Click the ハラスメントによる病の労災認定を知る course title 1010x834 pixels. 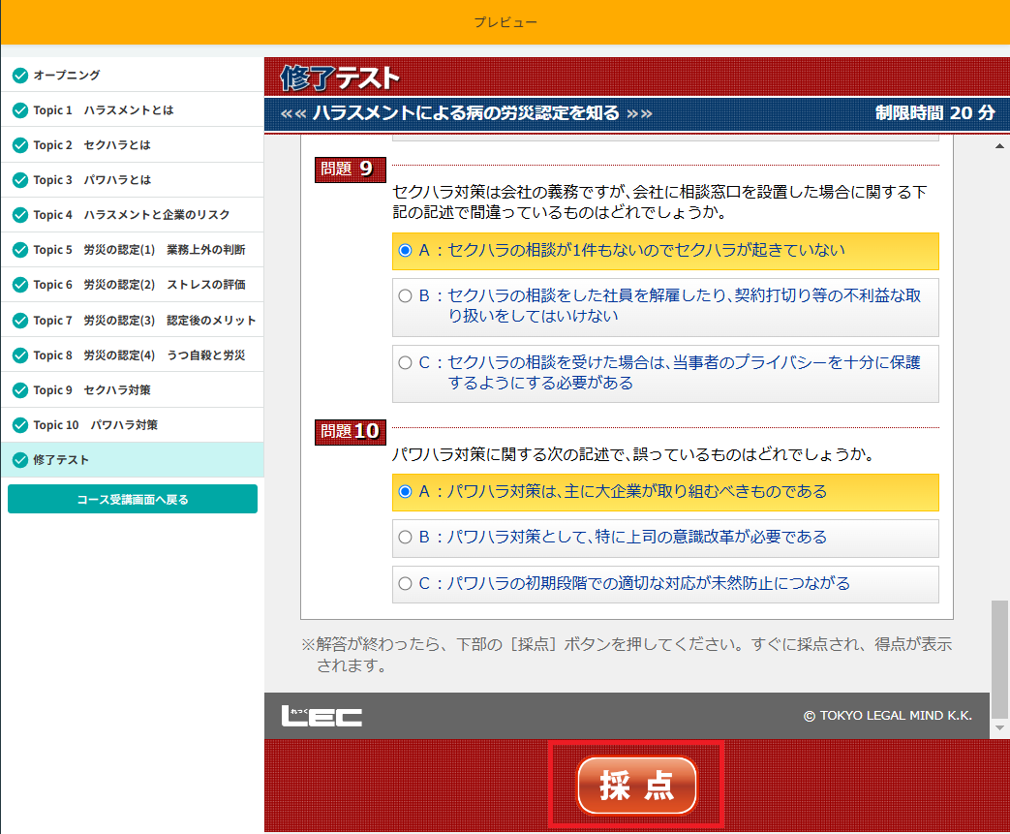[x=466, y=113]
